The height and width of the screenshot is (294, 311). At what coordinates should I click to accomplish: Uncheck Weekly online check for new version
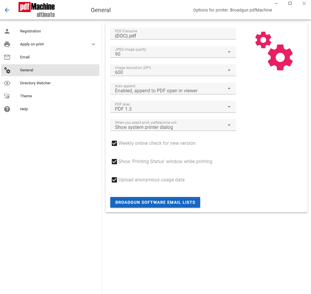pyautogui.click(x=114, y=143)
